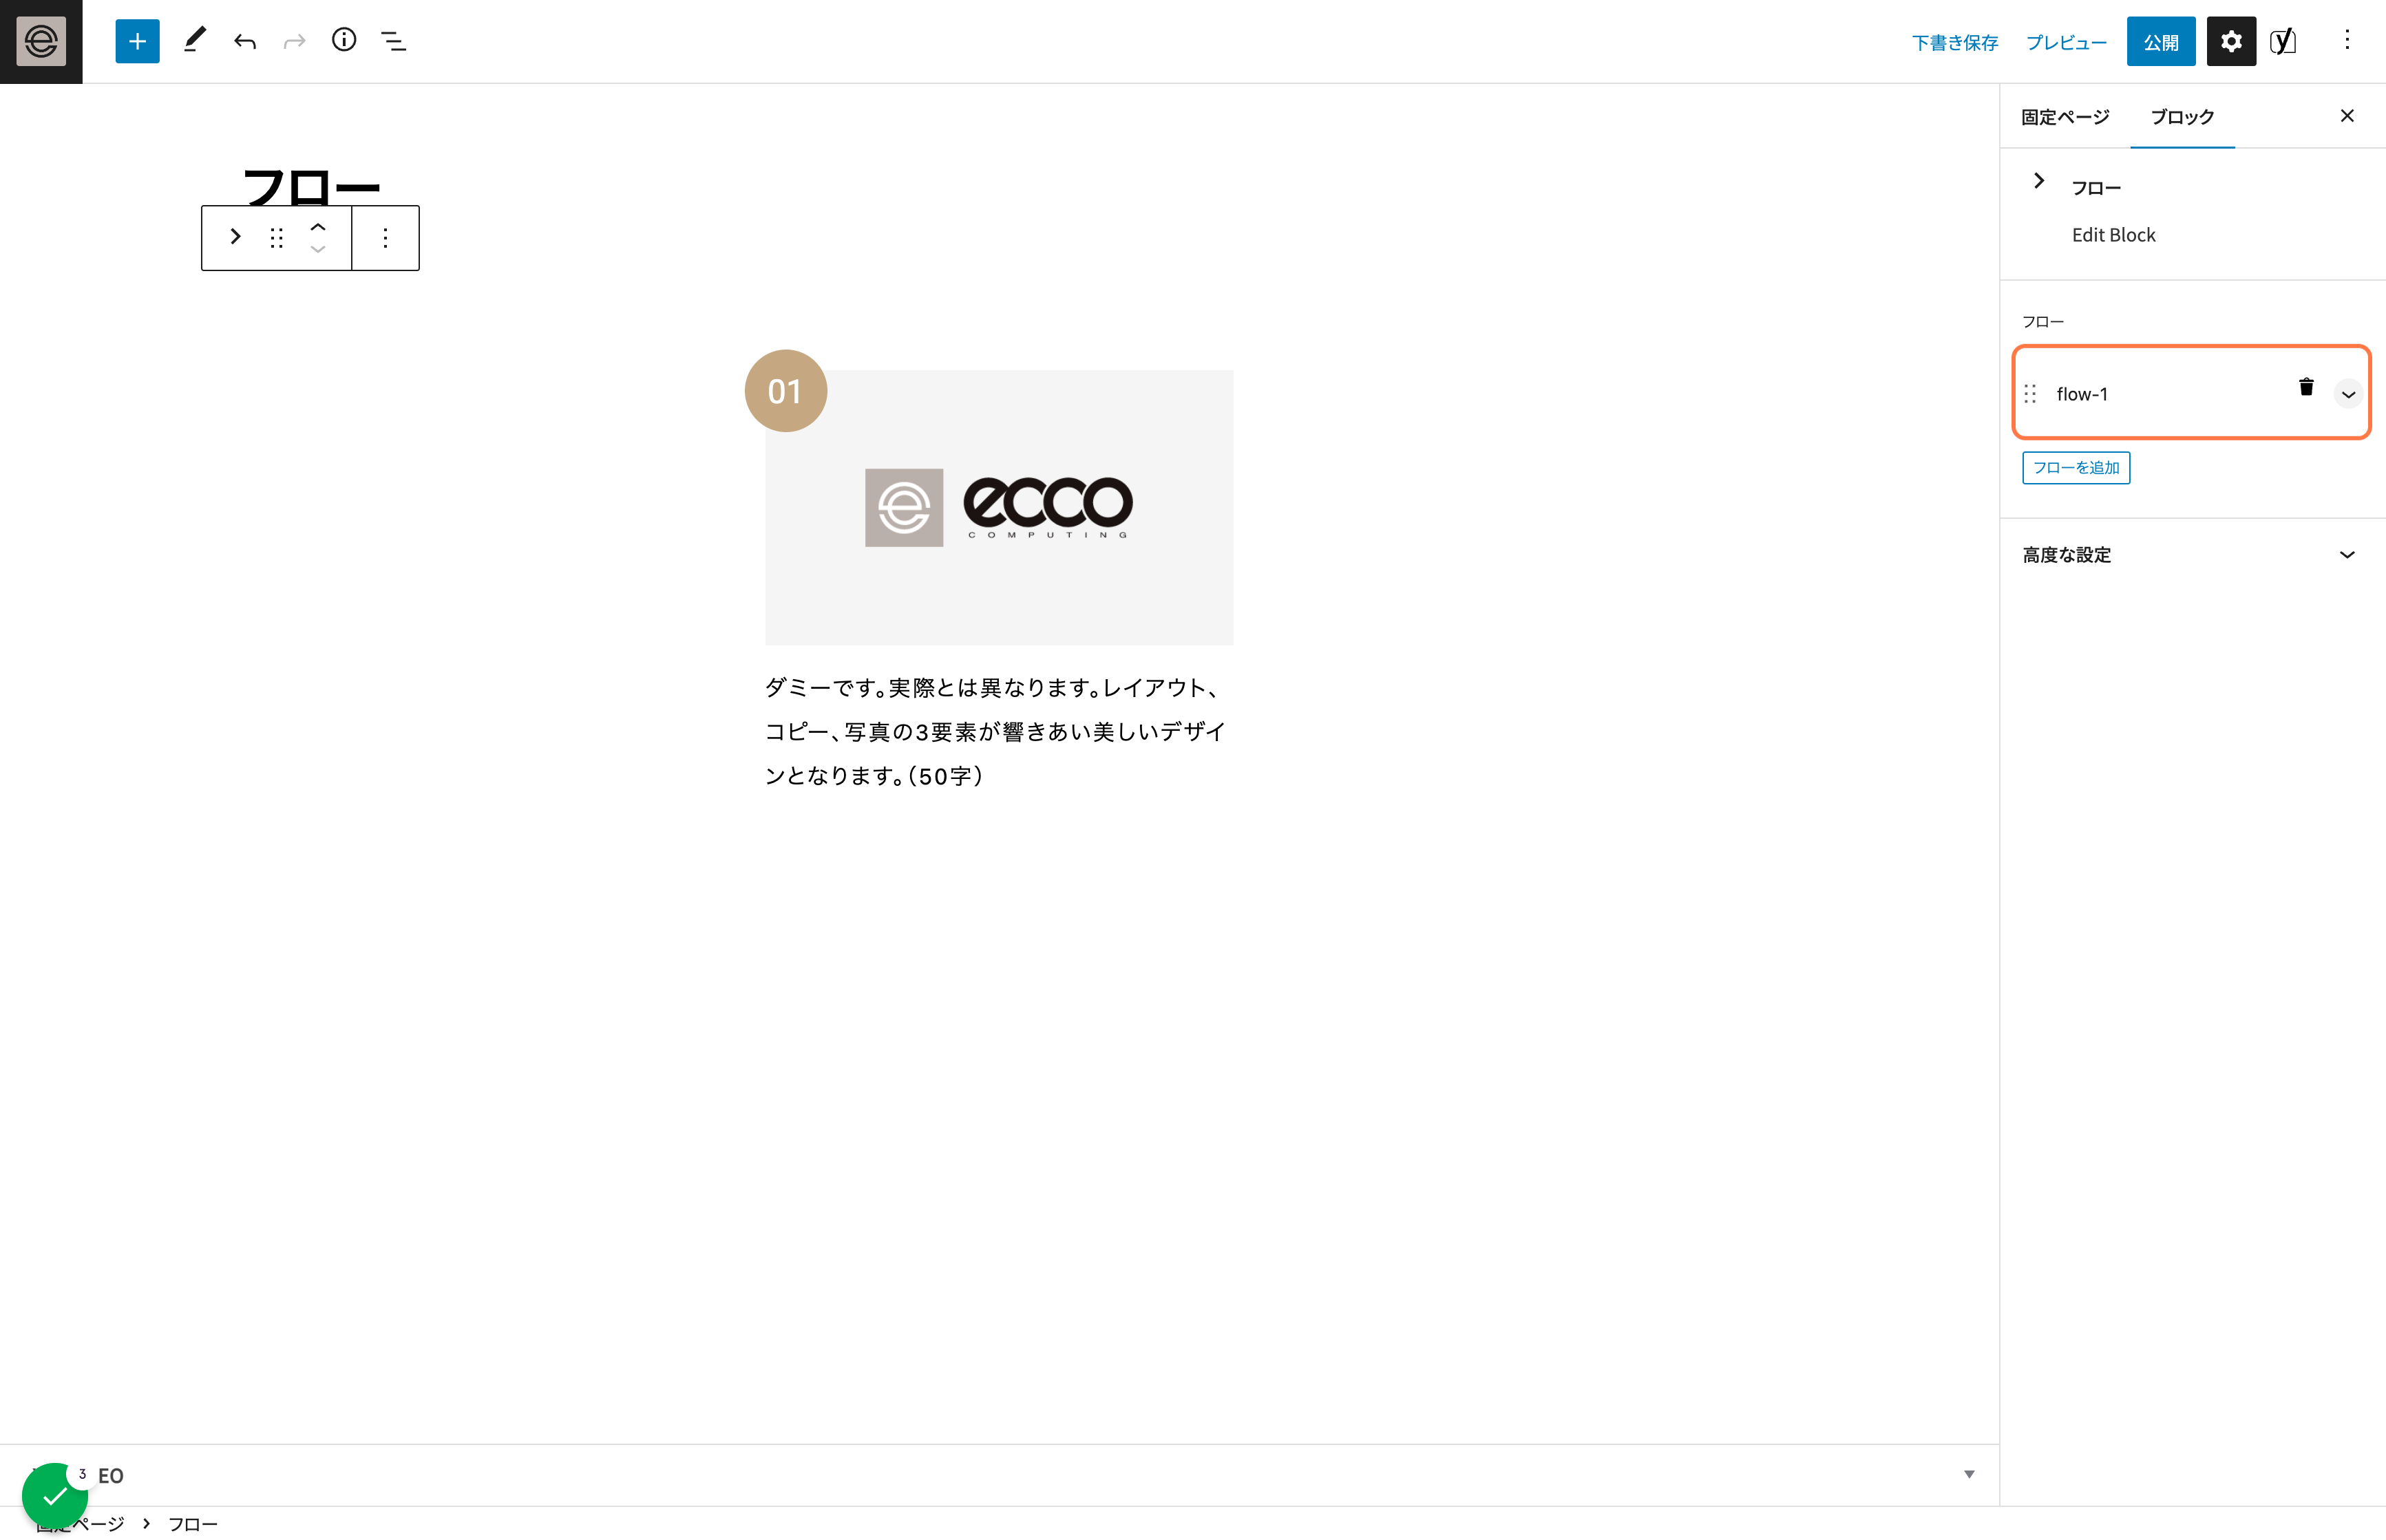Click the flow-1 drag handle

pos(2030,394)
